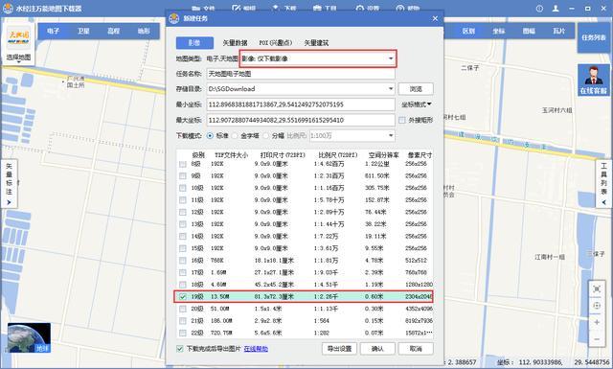Viewport: 613px width, 369px height.
Task: Check the 22级 level checkbox
Action: (183, 333)
